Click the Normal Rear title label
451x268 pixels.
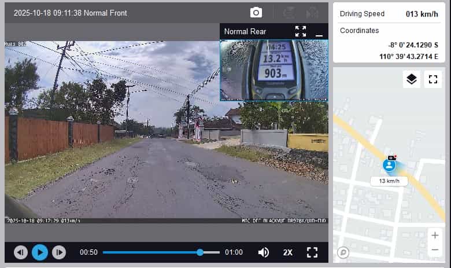[x=244, y=31]
